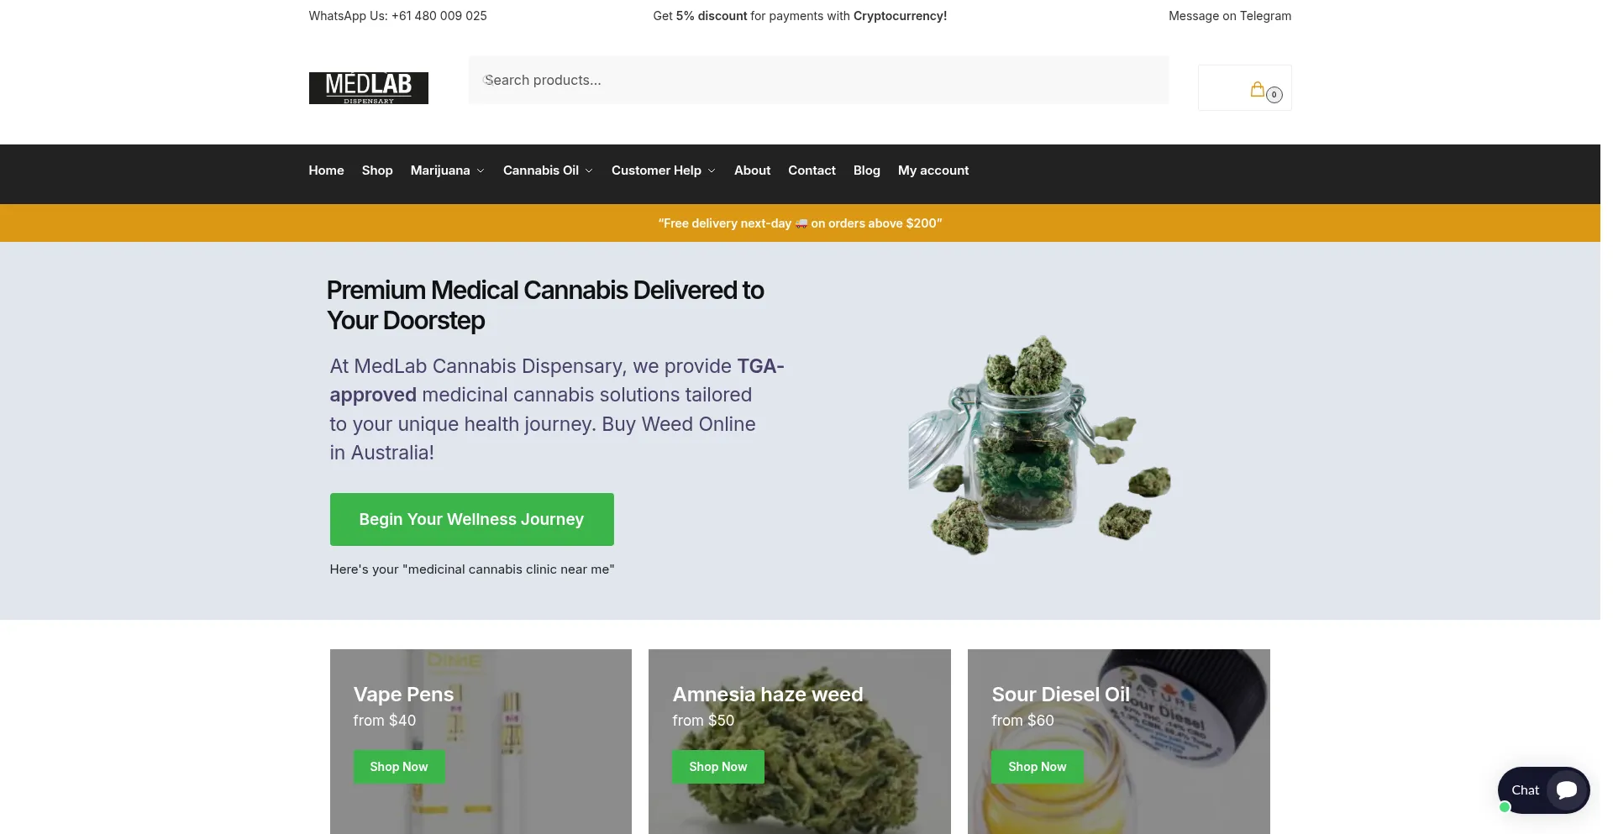1613x834 pixels.
Task: Click Shop Now under Amnesia haze weed
Action: point(718,767)
